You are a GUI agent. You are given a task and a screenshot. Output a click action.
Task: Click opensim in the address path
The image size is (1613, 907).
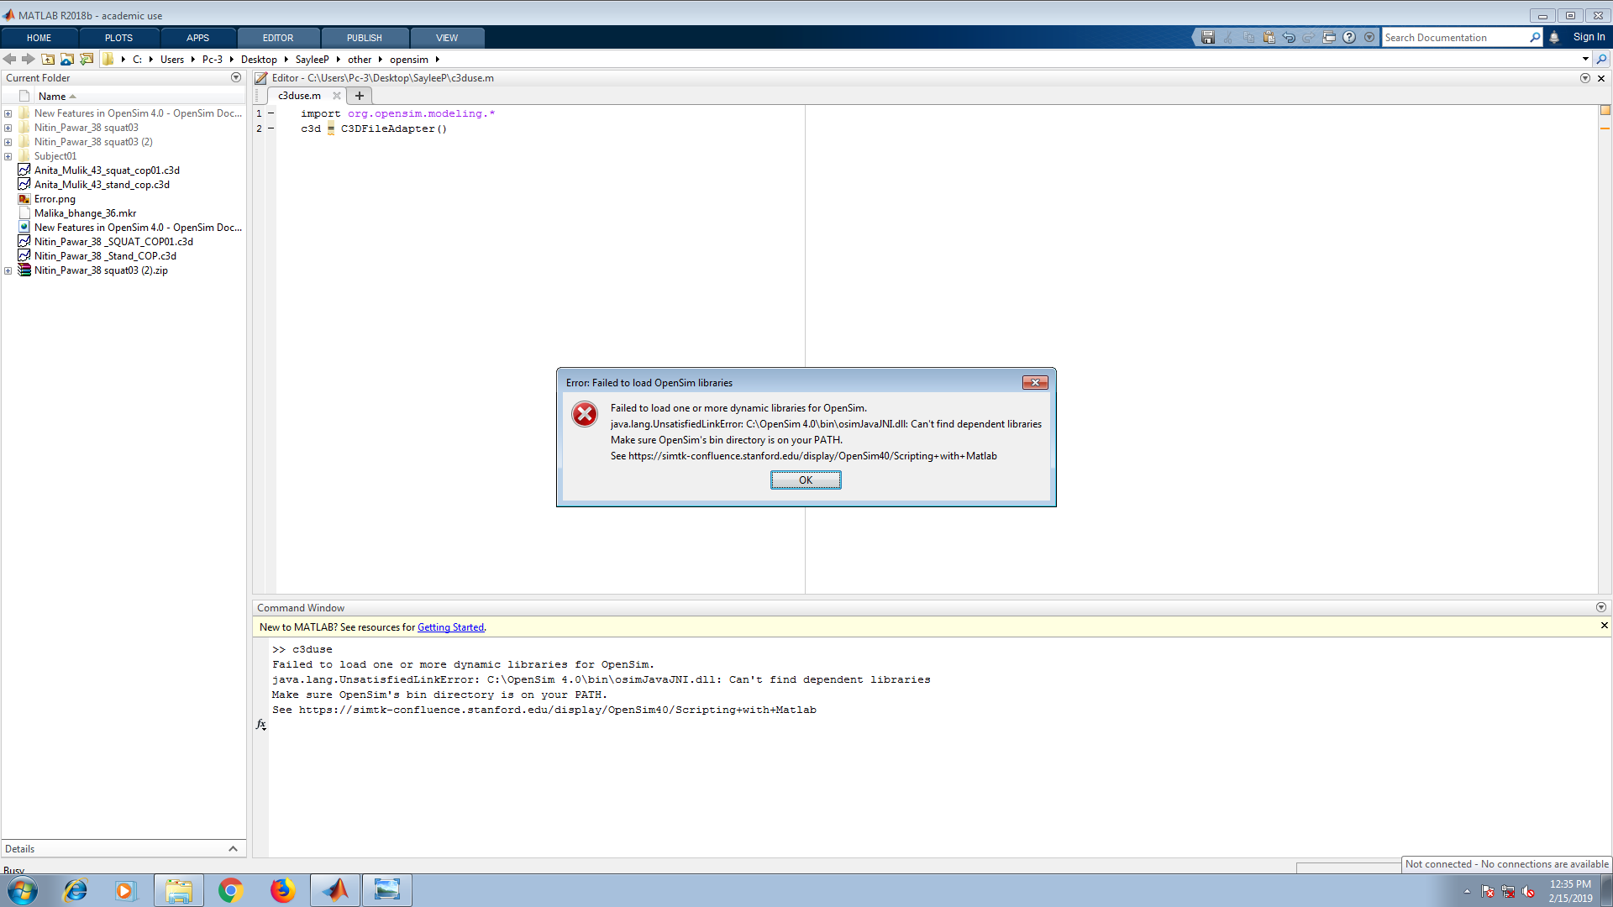pos(409,60)
